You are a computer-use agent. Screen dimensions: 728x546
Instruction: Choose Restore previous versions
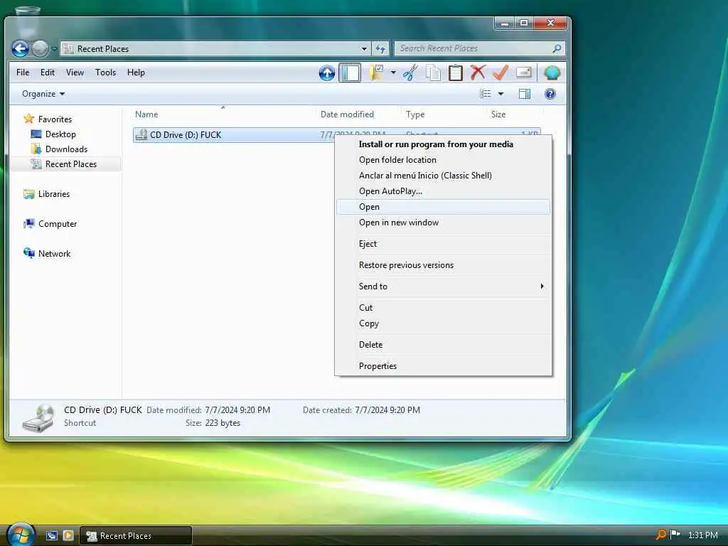[444, 265]
